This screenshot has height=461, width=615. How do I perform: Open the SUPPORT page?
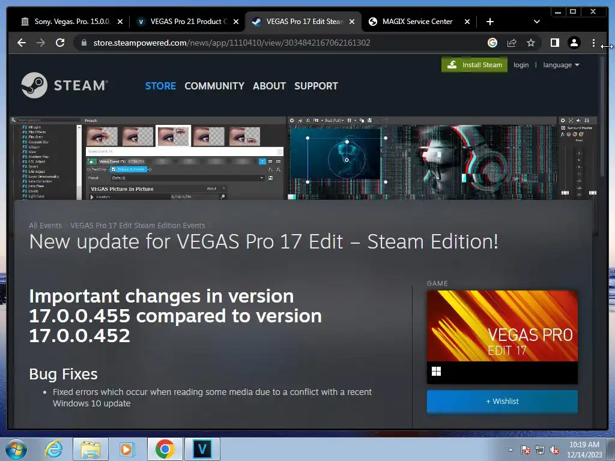click(x=316, y=86)
